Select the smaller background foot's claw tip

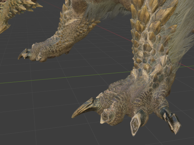[x=23, y=54]
